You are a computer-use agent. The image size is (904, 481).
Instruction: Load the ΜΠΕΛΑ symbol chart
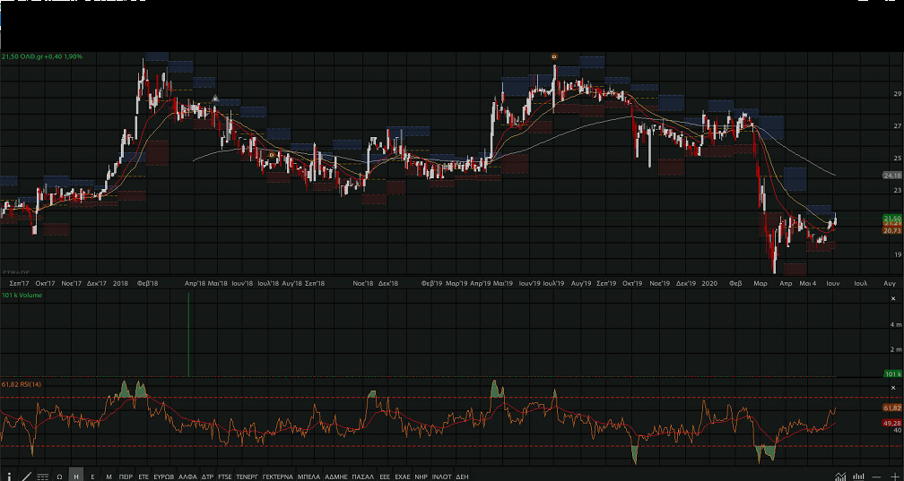click(x=309, y=477)
